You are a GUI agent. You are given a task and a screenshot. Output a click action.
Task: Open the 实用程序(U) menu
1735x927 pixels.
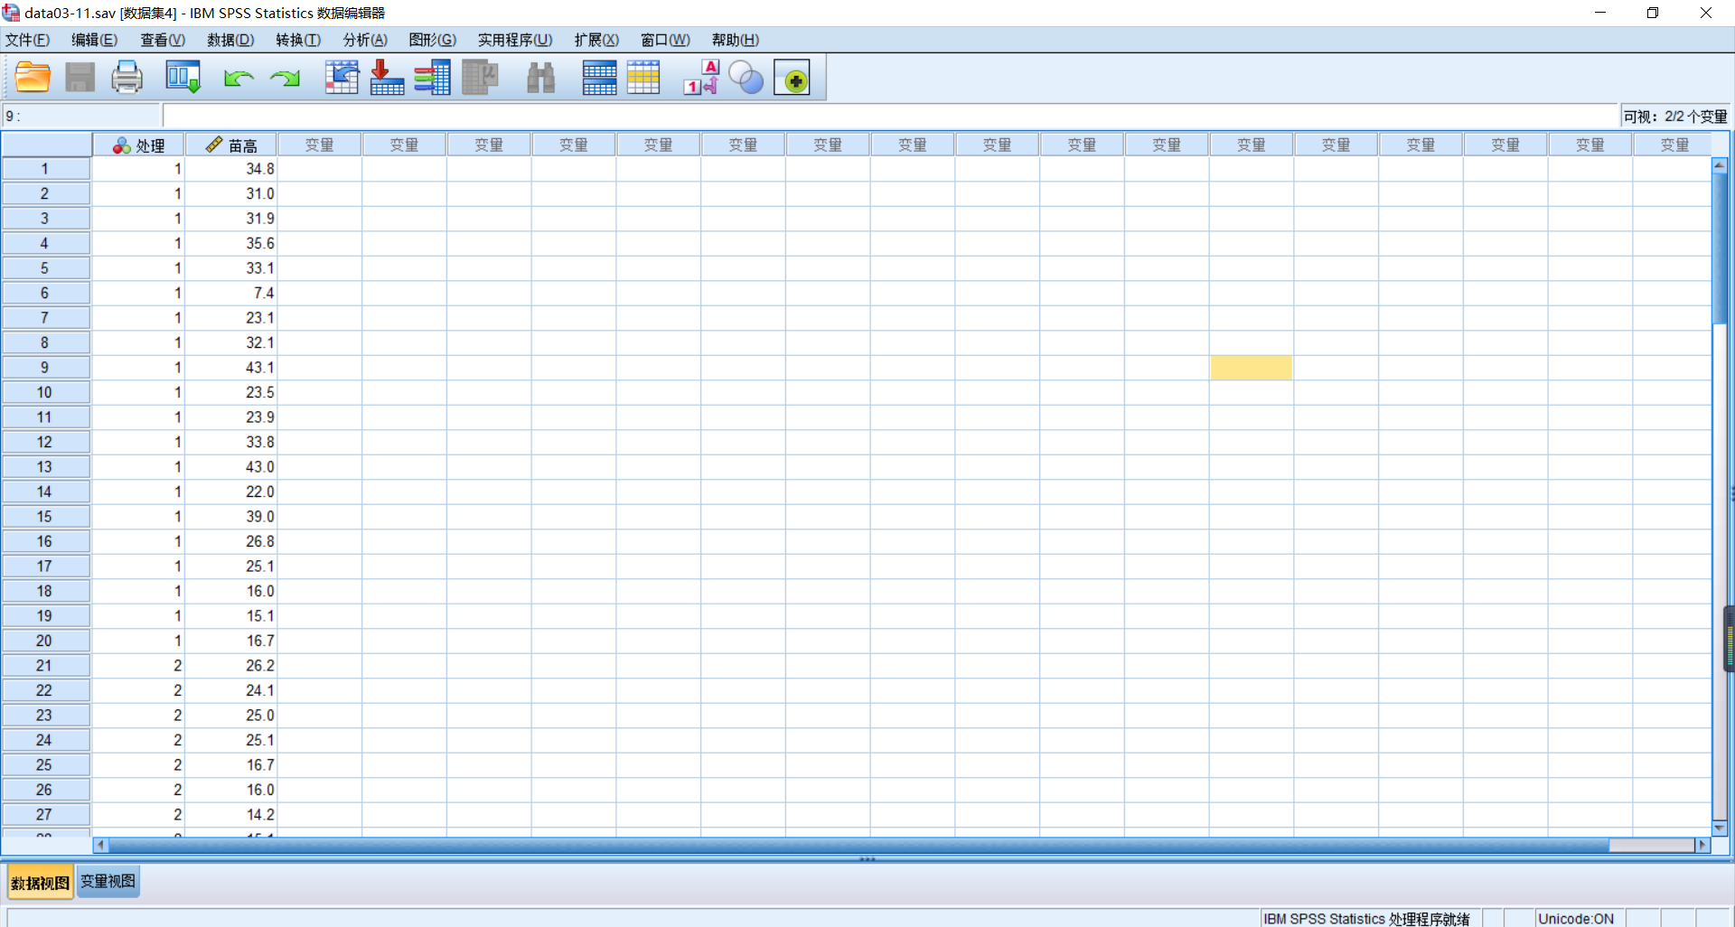(x=515, y=40)
